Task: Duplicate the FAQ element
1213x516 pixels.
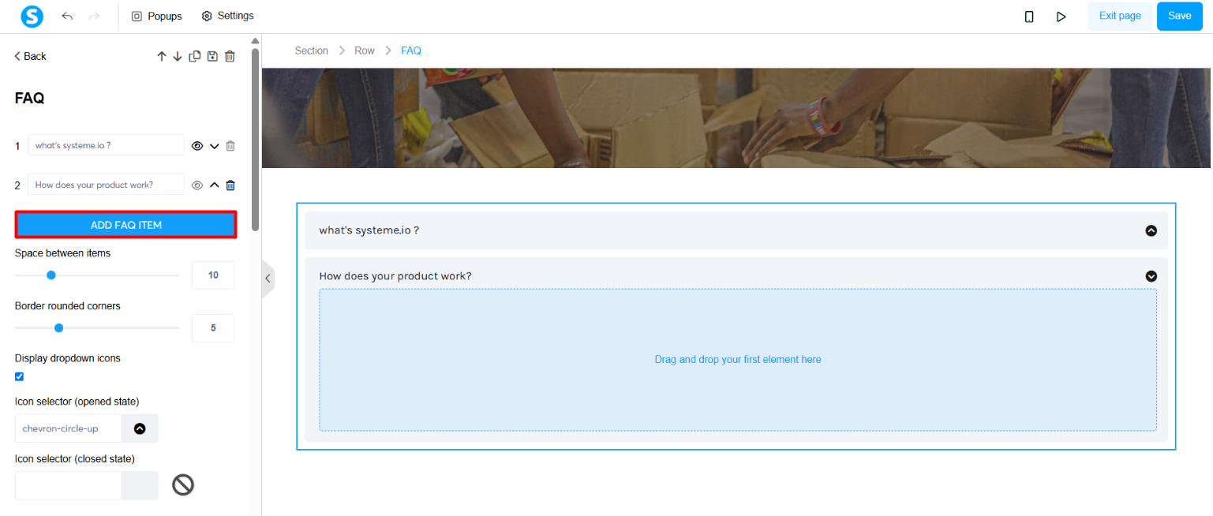Action: (195, 56)
